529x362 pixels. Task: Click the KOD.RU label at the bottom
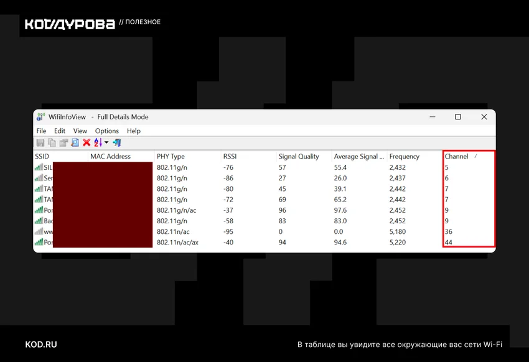[41, 345]
